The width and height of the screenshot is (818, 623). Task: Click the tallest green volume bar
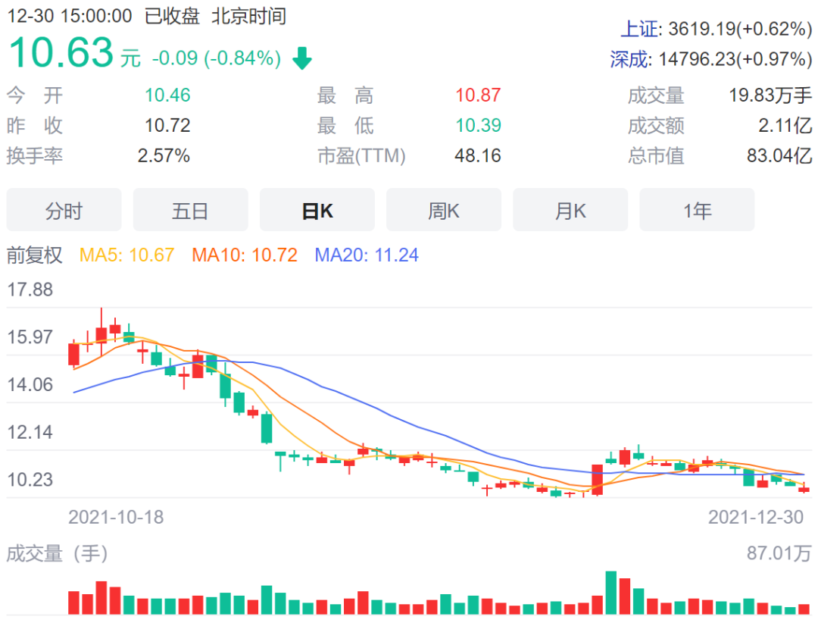coord(611,593)
